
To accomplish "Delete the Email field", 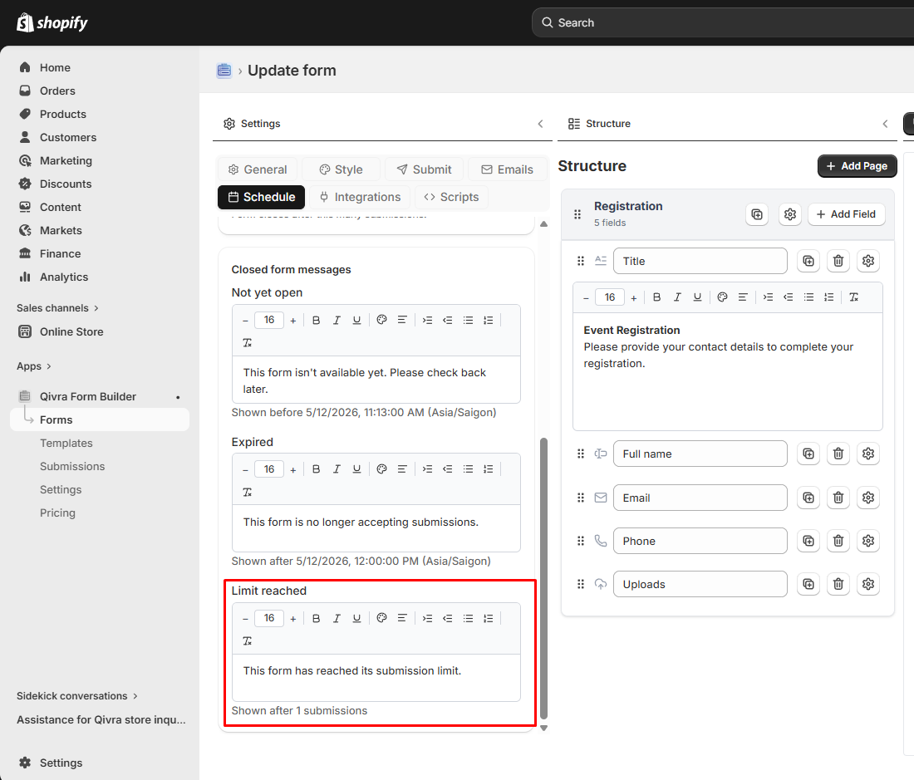I will pyautogui.click(x=838, y=498).
